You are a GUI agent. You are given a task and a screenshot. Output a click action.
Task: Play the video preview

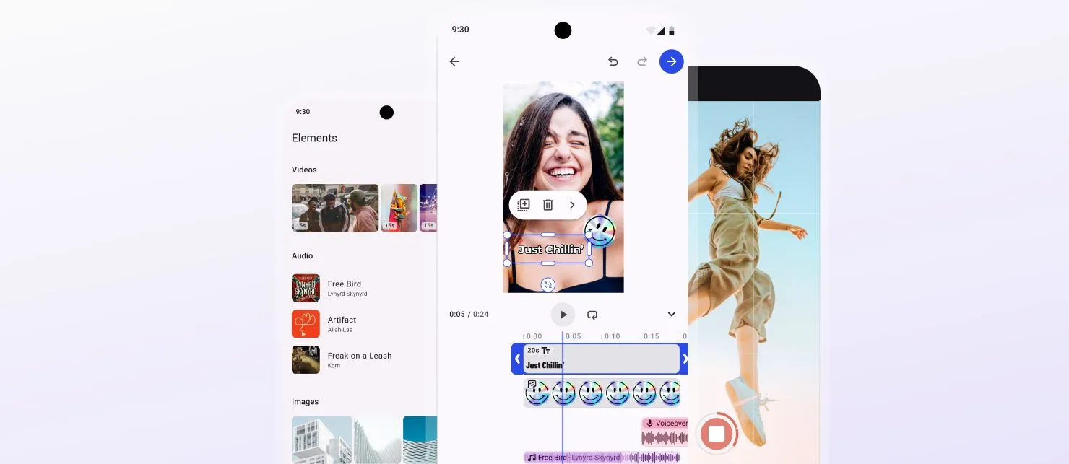(x=563, y=315)
